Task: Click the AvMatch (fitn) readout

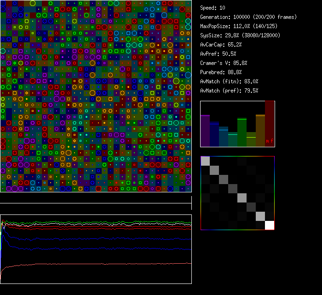Action: click(x=229, y=81)
